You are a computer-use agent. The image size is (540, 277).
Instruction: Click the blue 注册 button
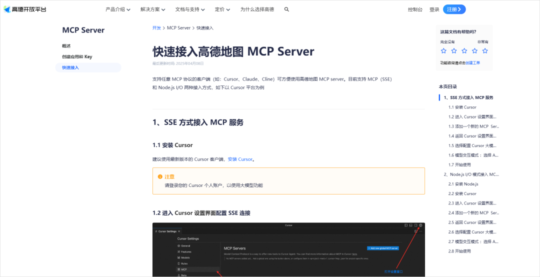click(x=454, y=9)
